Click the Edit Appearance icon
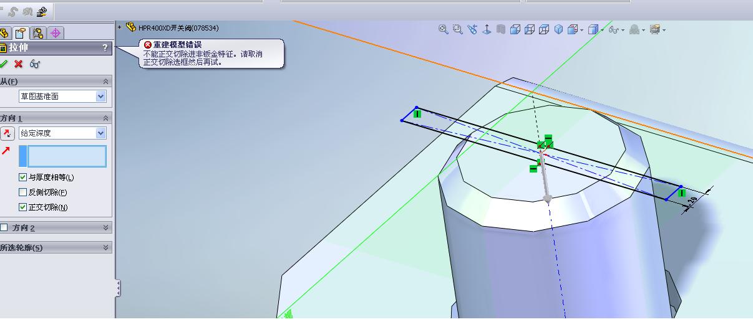This screenshot has height=327, width=753. click(x=634, y=29)
